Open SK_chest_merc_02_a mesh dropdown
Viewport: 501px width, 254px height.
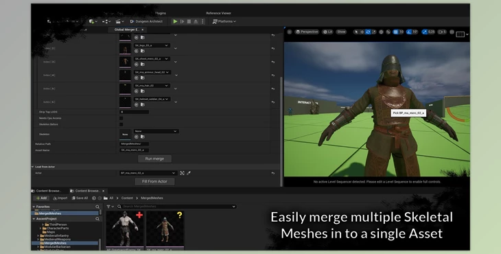point(152,59)
